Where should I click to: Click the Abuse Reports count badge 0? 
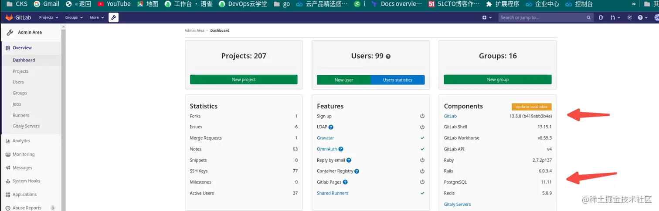pyautogui.click(x=53, y=208)
